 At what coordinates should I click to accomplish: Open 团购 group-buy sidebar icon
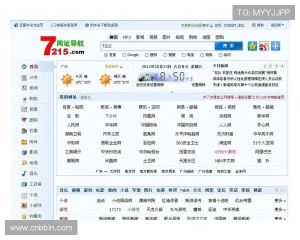(24, 120)
